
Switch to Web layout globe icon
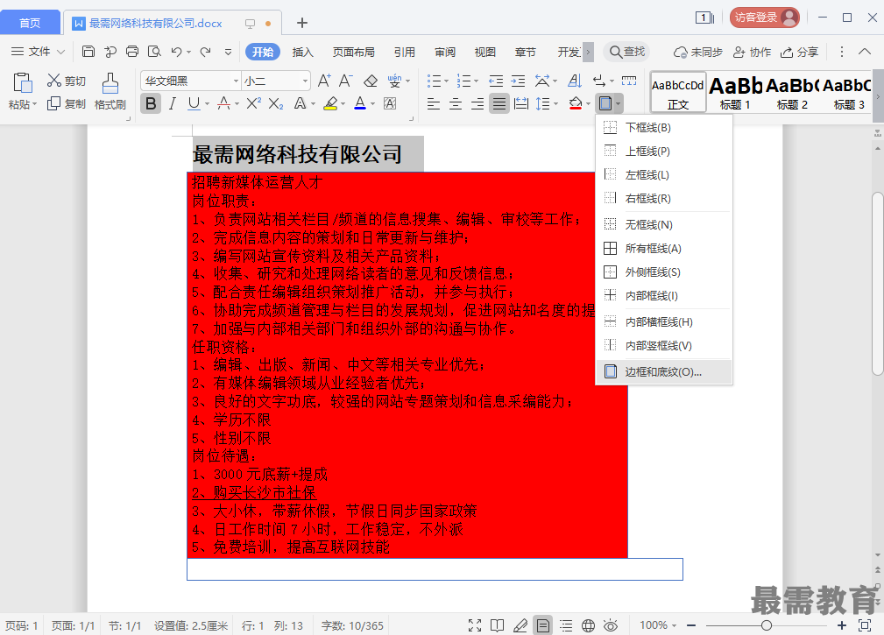coord(588,625)
